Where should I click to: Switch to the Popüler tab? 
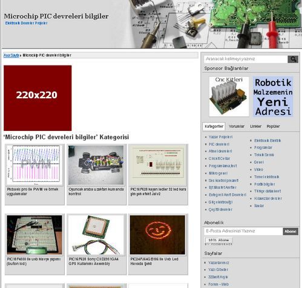(273, 126)
